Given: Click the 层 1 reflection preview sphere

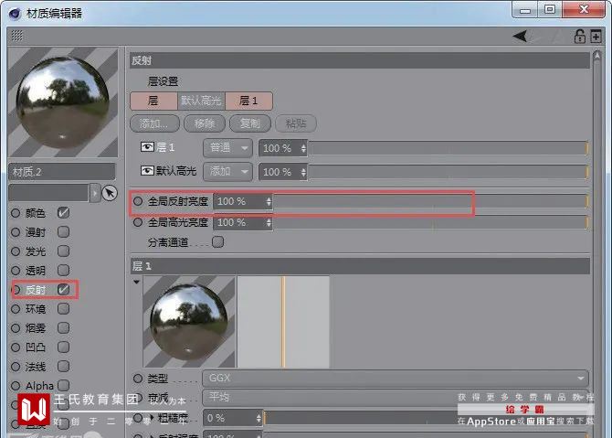Looking at the screenshot, I should 189,322.
